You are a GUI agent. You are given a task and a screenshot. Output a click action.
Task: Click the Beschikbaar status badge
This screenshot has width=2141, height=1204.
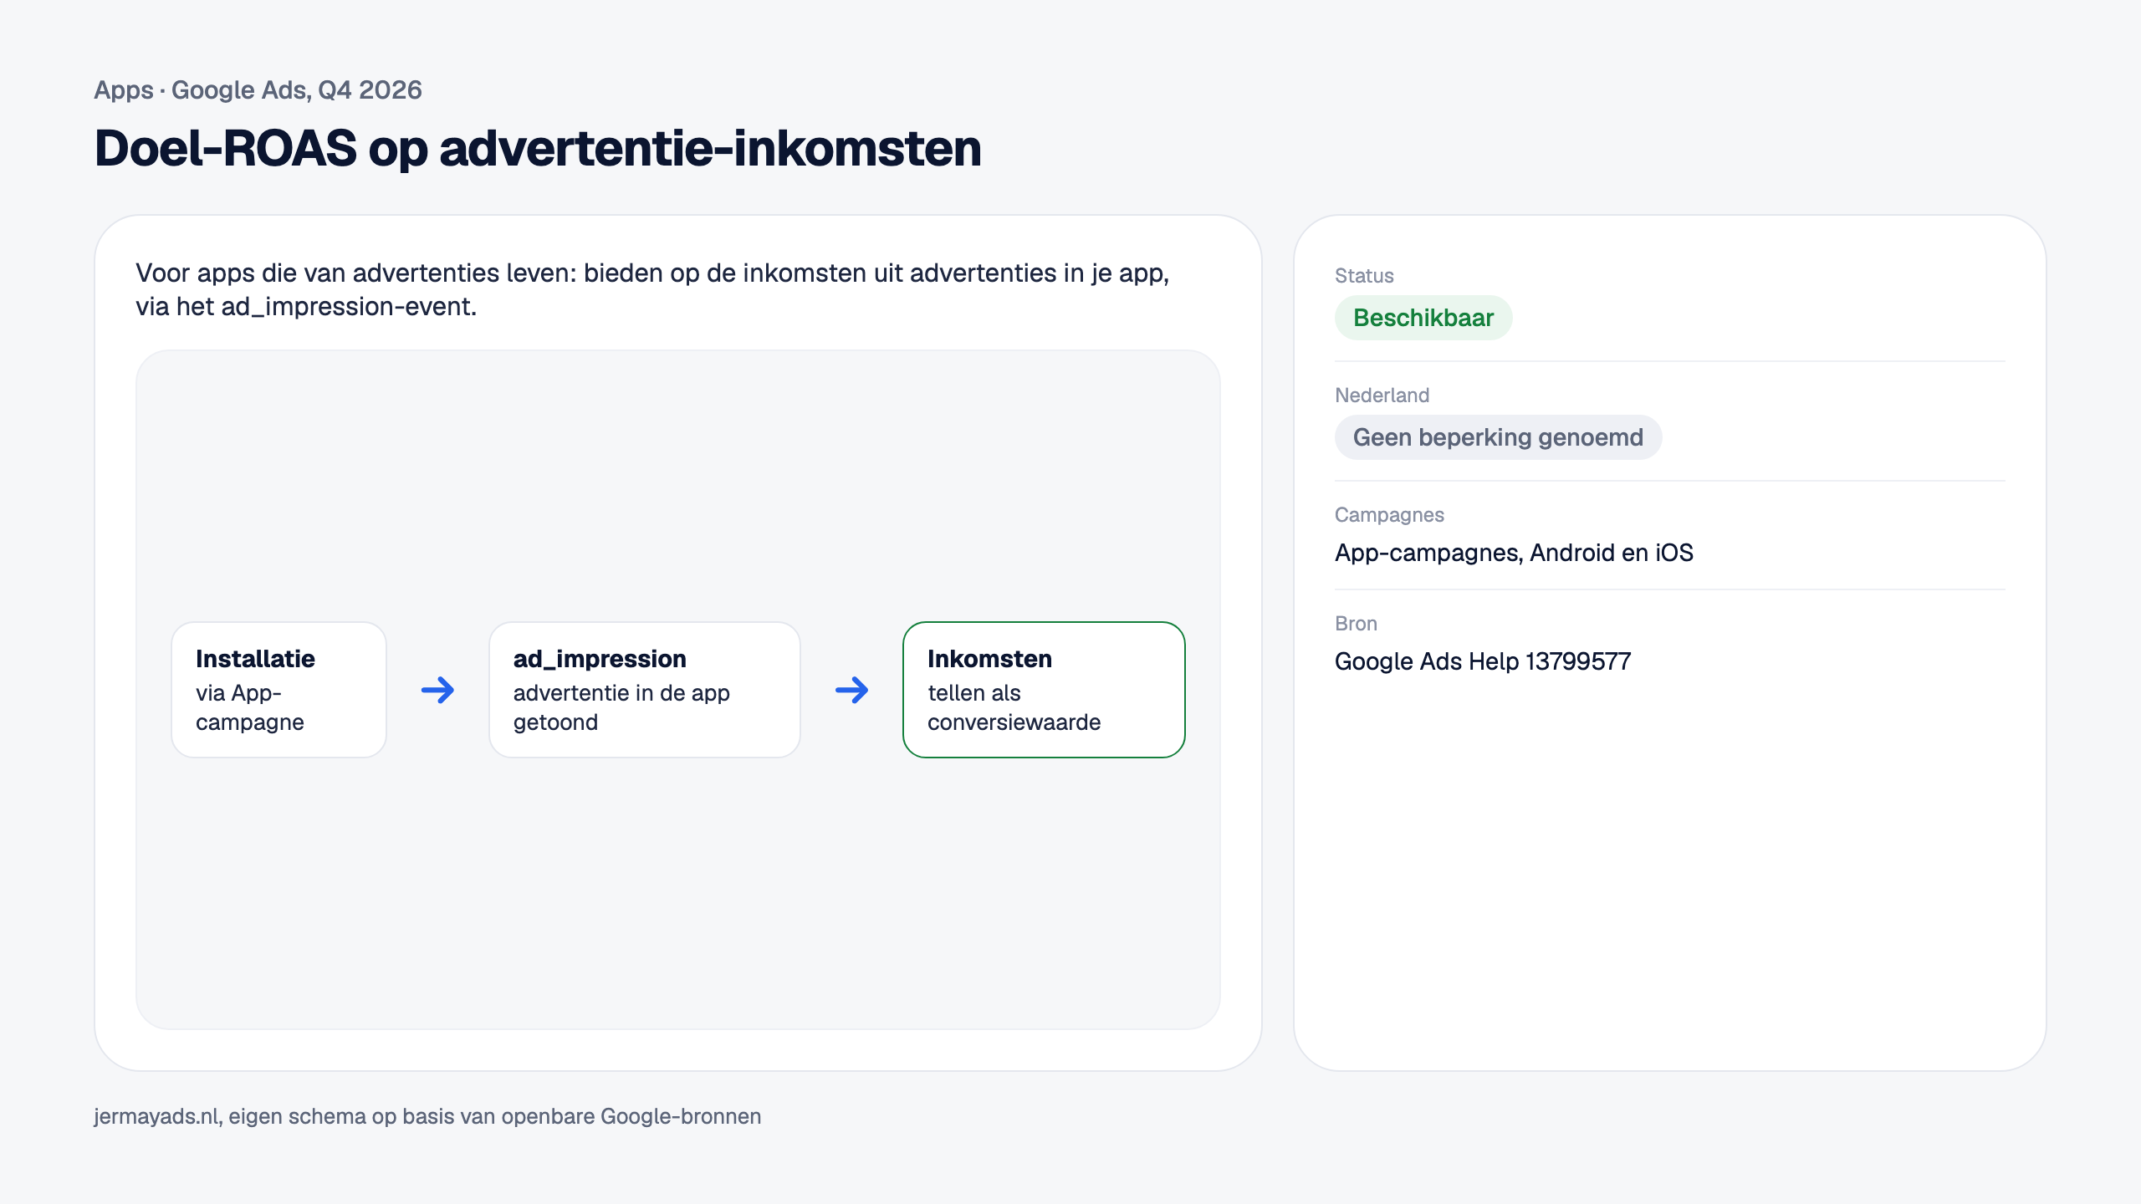pyautogui.click(x=1423, y=318)
